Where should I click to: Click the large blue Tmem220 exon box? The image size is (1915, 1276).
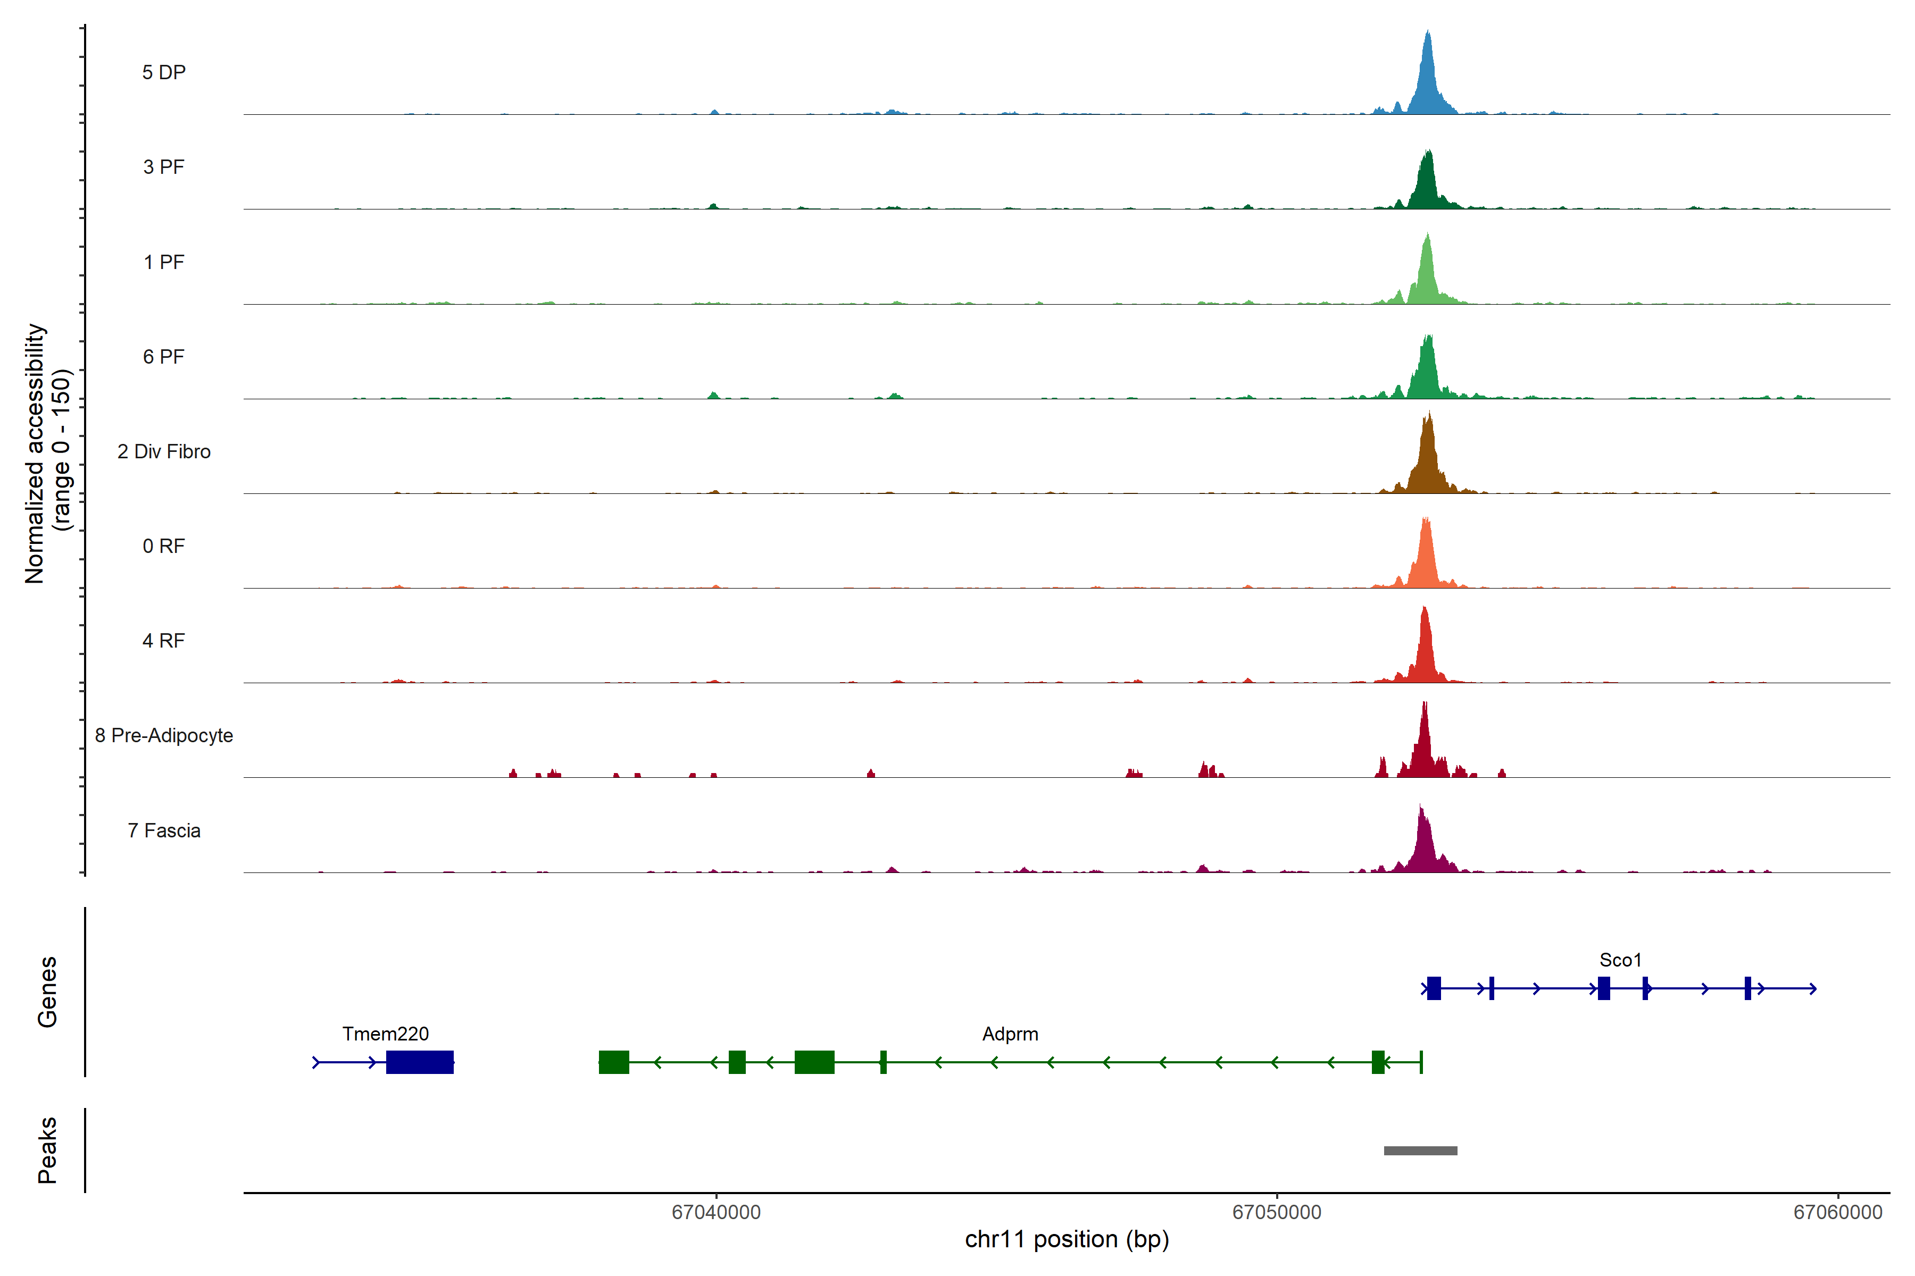click(419, 1062)
